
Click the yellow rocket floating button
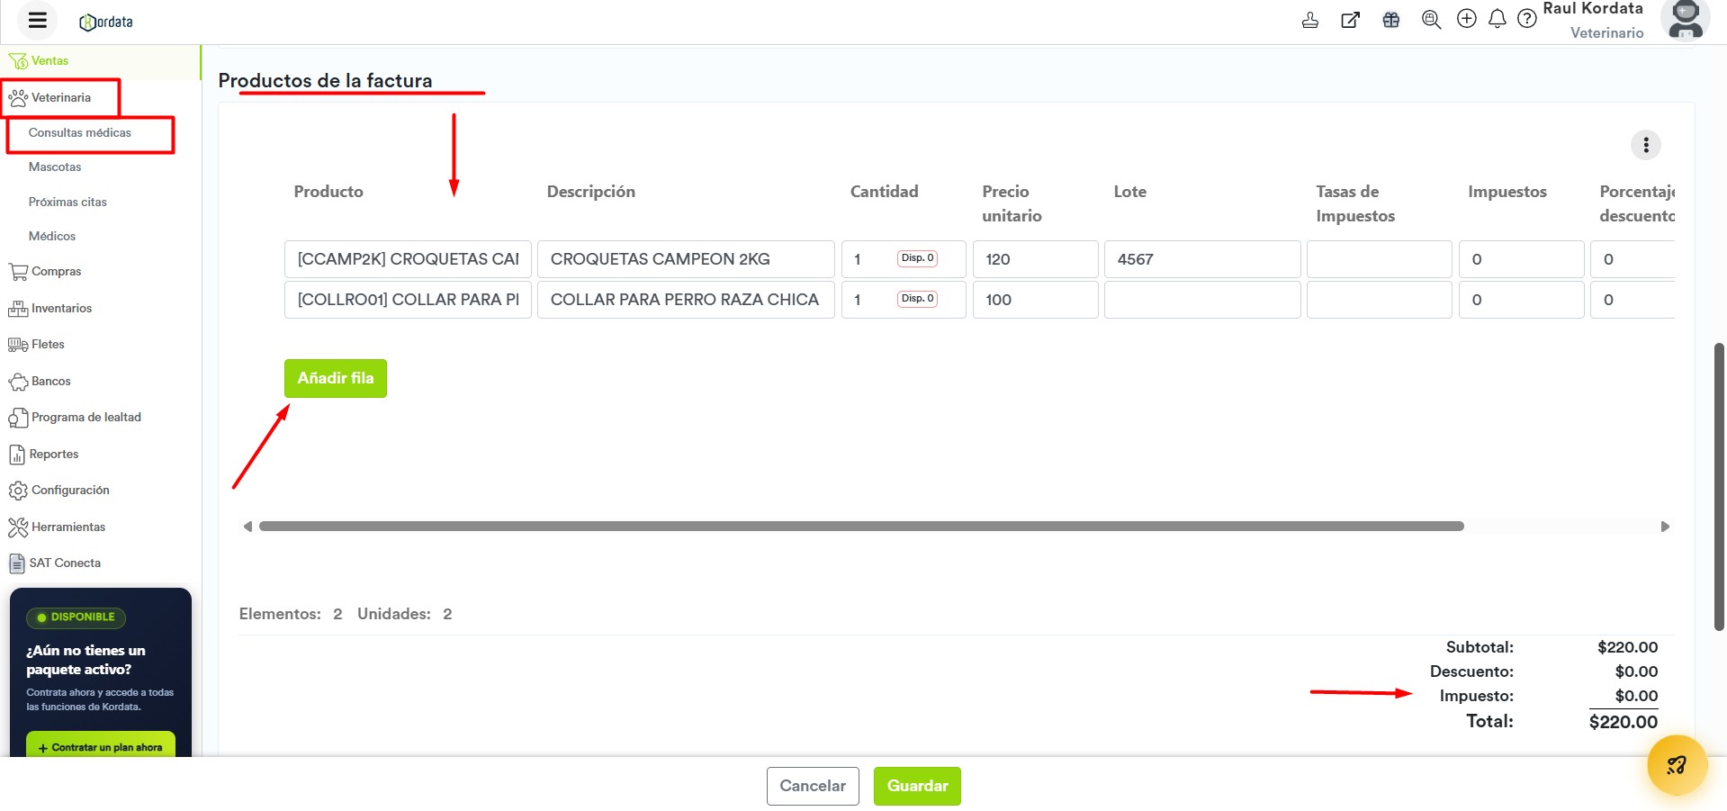(1677, 765)
